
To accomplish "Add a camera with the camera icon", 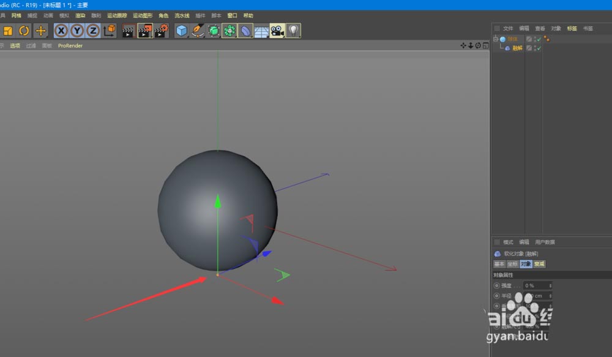I will click(x=277, y=31).
